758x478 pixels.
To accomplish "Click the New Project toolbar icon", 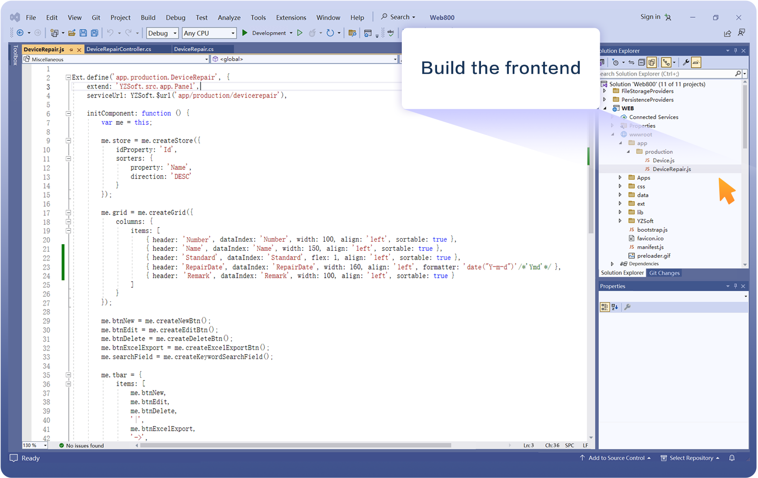I will [x=54, y=33].
